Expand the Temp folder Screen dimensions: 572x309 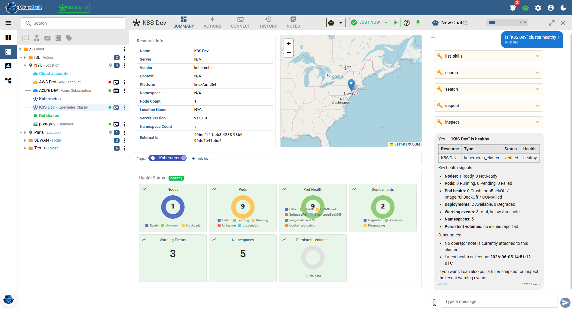coord(25,148)
